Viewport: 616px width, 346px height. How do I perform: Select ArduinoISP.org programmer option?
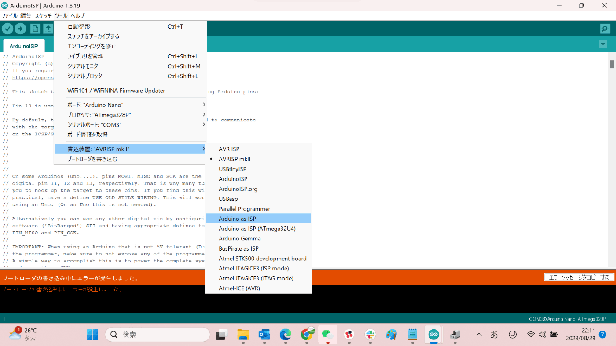258,189
